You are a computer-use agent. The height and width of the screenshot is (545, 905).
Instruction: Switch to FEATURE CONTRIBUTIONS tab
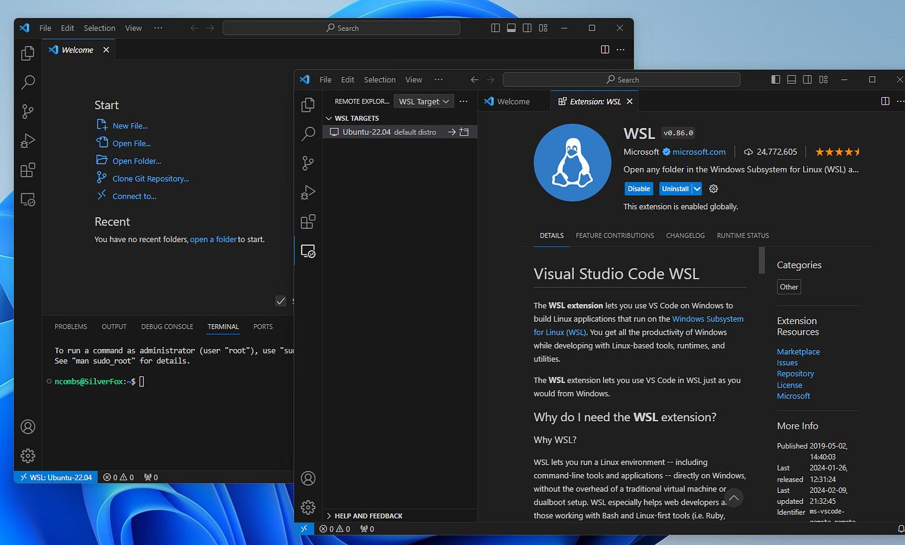pos(615,236)
